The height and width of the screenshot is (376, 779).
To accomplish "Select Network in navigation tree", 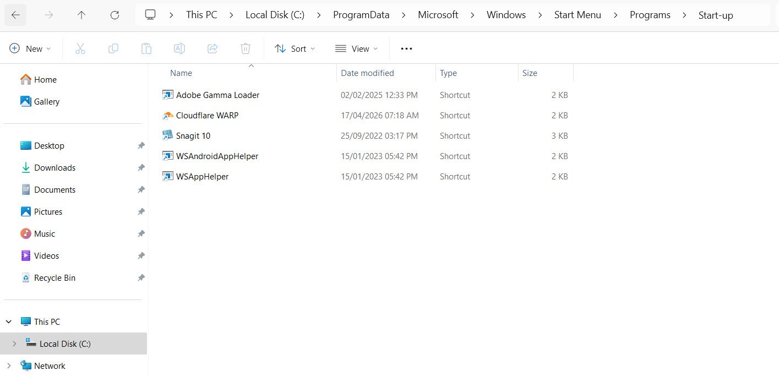I will 50,366.
